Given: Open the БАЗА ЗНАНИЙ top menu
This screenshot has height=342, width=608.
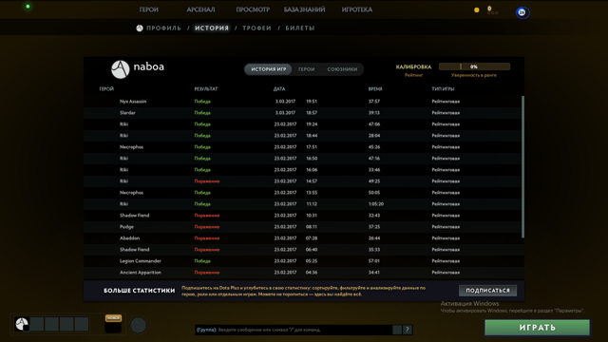Looking at the screenshot, I should coord(304,9).
